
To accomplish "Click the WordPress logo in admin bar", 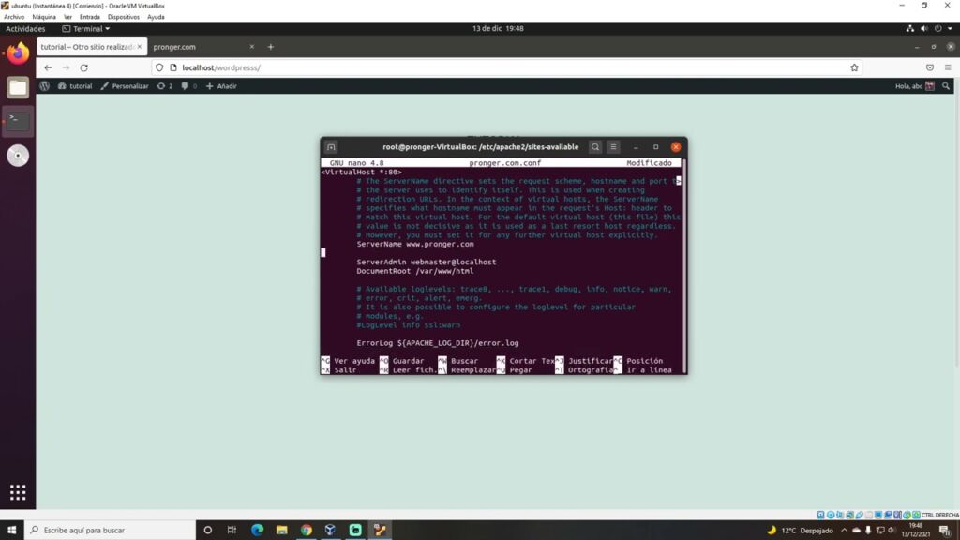I will tap(44, 86).
